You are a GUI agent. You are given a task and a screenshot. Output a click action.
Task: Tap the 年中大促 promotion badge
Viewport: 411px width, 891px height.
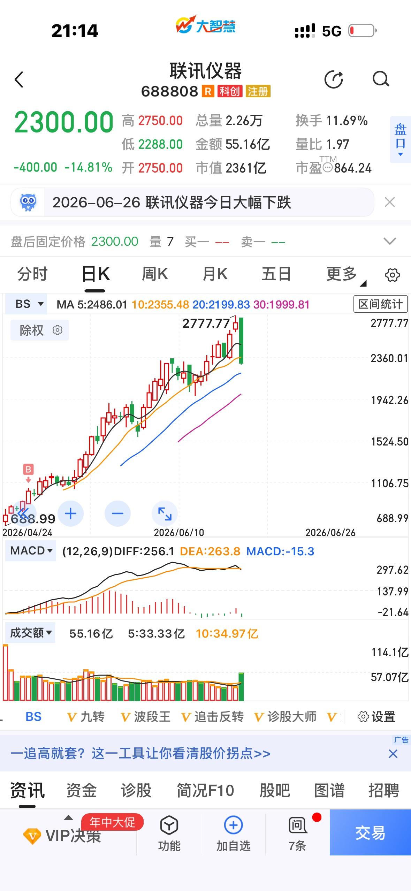(112, 822)
